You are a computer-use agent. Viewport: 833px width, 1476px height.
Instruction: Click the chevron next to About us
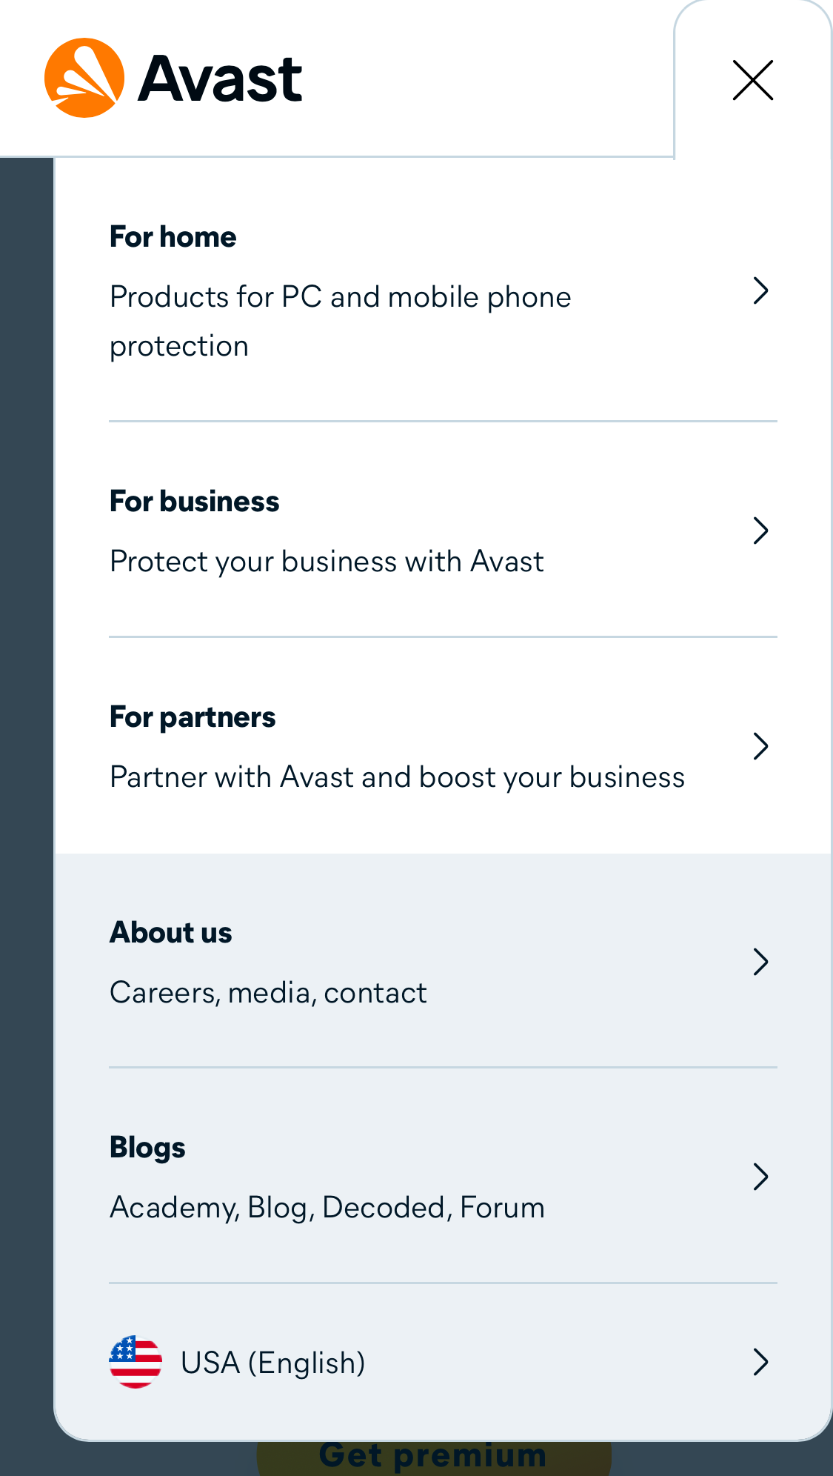[761, 962]
